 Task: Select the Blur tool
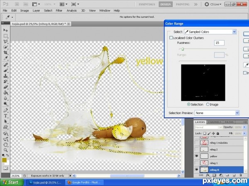[x=5, y=98]
